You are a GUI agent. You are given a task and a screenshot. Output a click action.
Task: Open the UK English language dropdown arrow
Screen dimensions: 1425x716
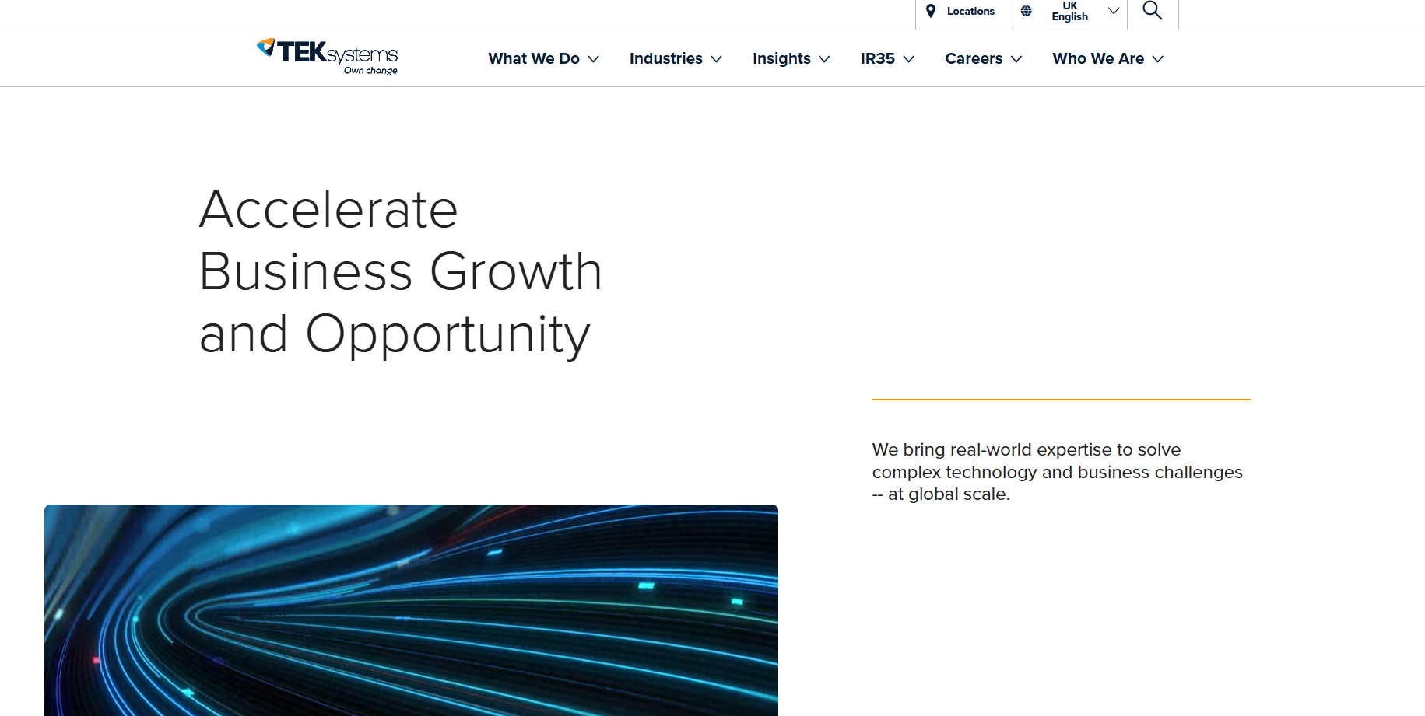coord(1114,11)
